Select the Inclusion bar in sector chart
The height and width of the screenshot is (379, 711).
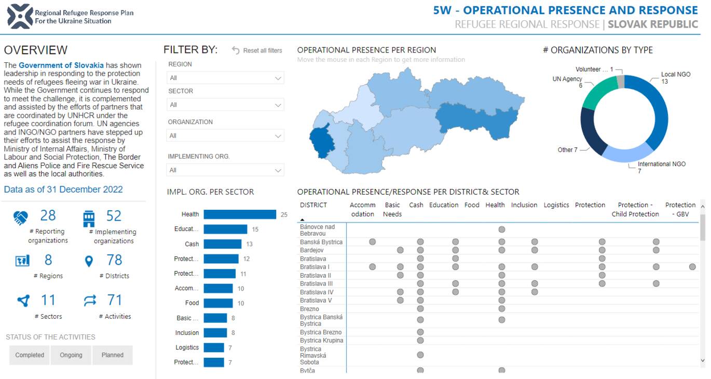coord(215,333)
